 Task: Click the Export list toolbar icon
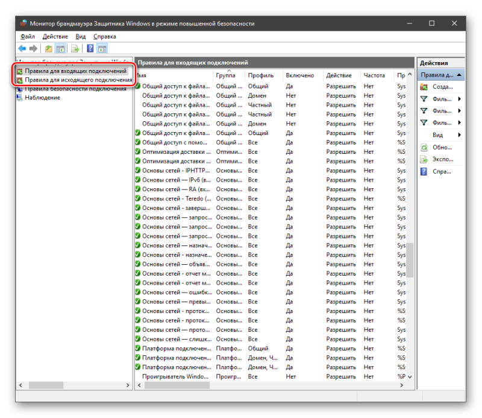coord(75,49)
